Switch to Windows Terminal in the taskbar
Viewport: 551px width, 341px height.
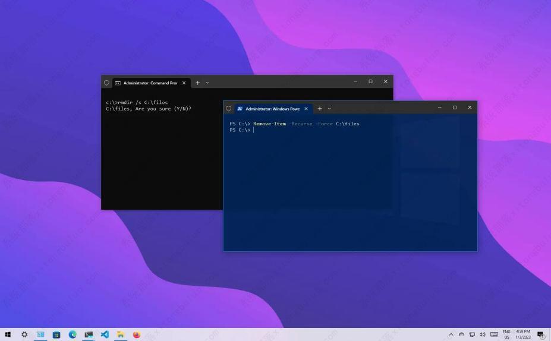(89, 334)
